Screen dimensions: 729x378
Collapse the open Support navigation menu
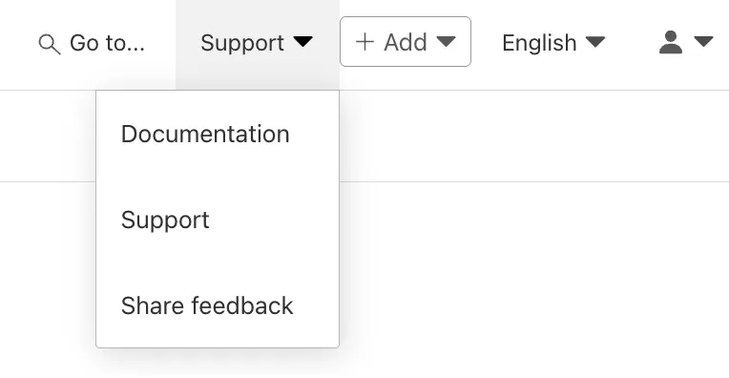[257, 45]
